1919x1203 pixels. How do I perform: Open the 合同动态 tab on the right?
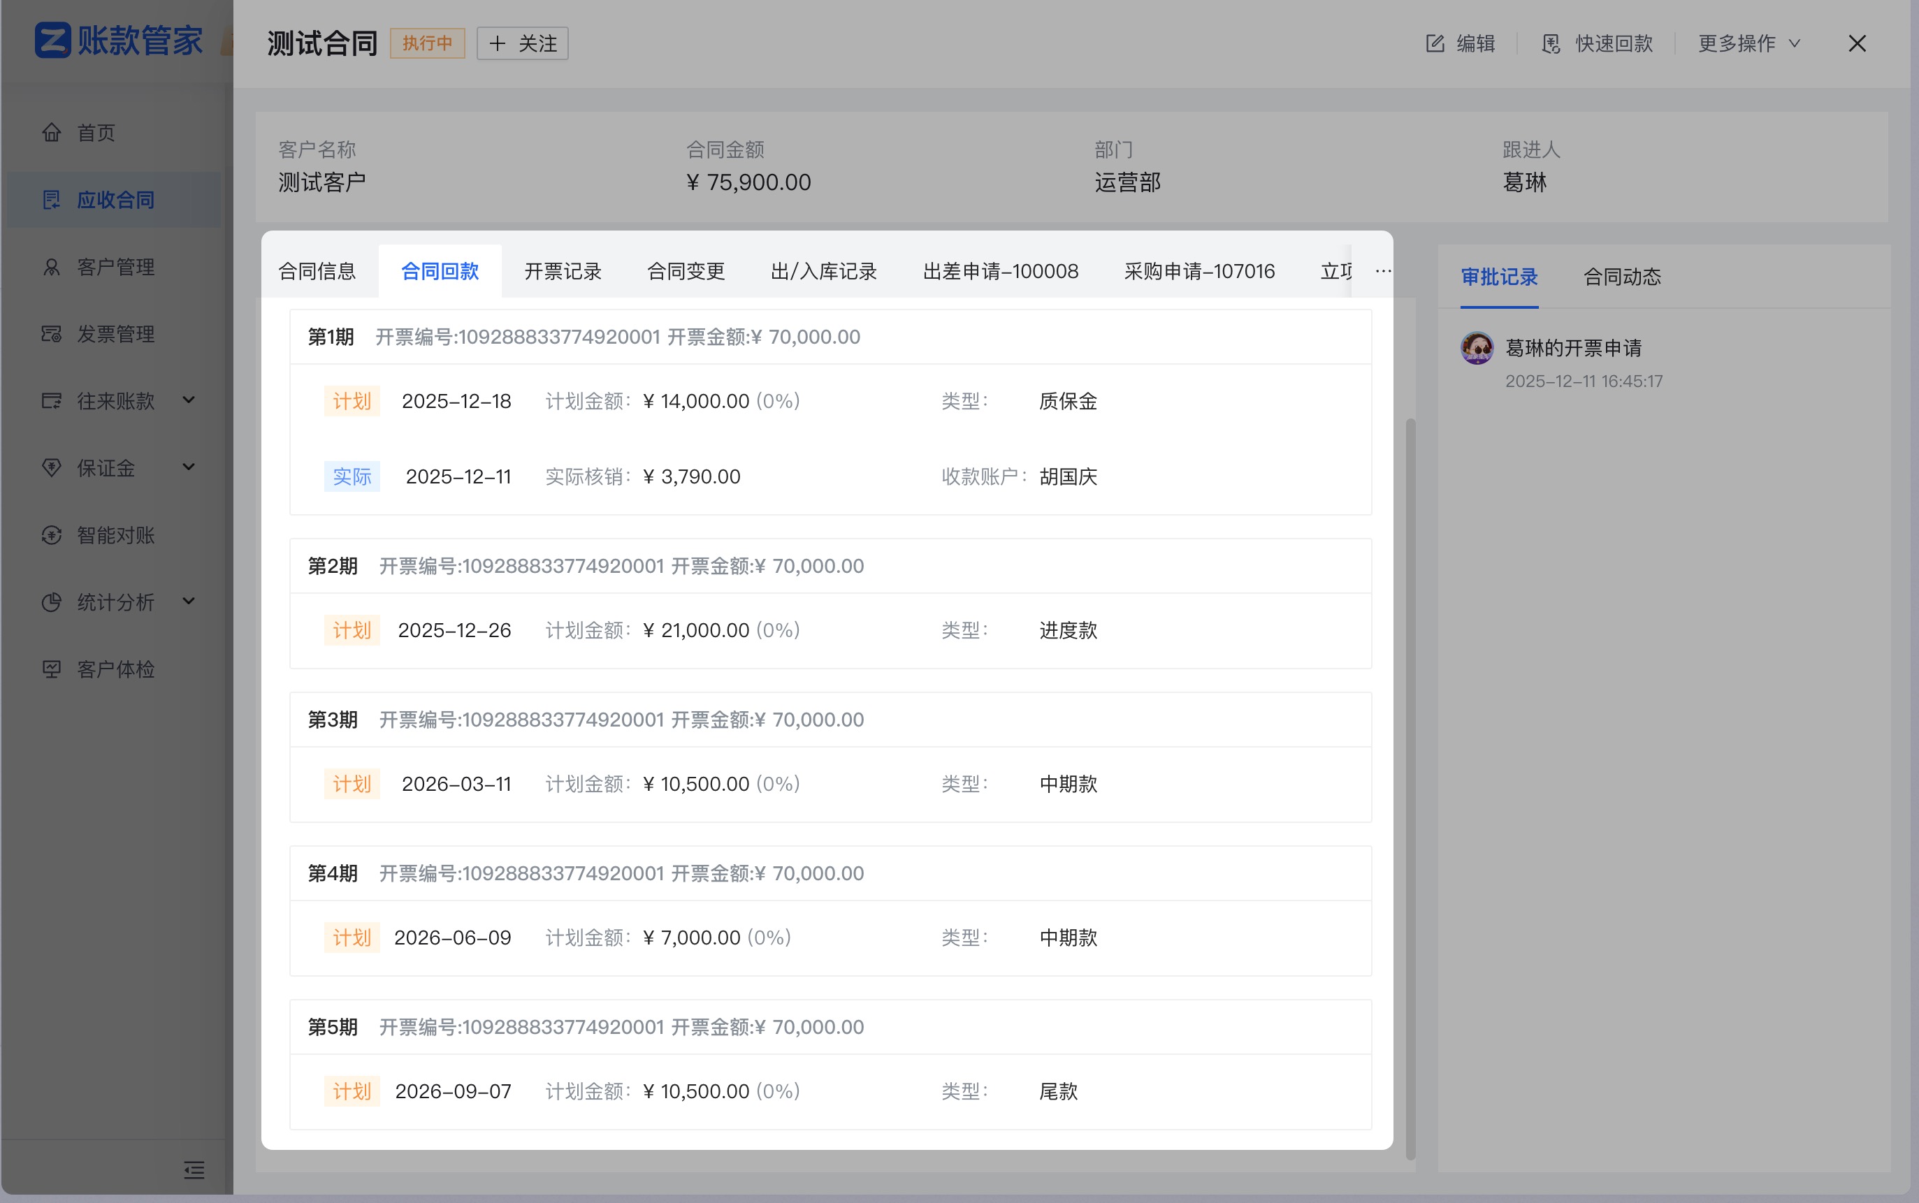[x=1621, y=277]
